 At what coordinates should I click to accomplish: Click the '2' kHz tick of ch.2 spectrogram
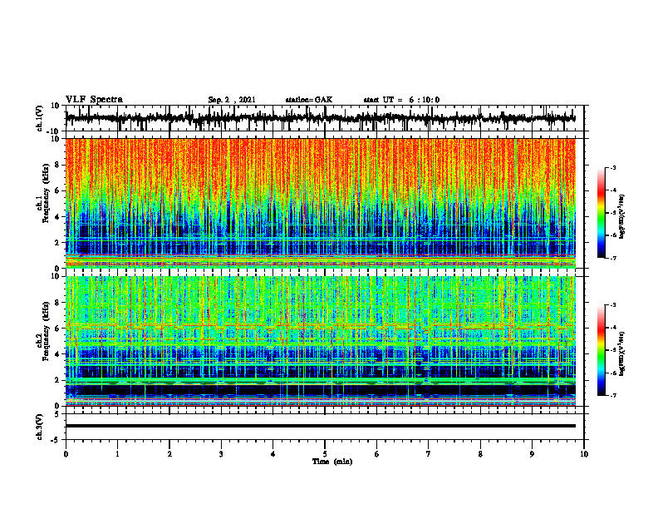(x=57, y=380)
